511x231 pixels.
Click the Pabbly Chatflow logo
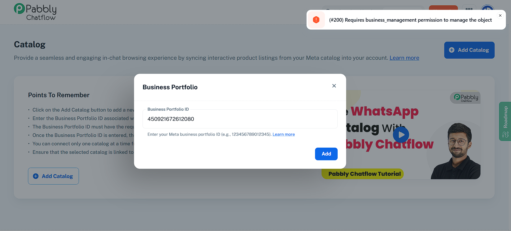(35, 12)
